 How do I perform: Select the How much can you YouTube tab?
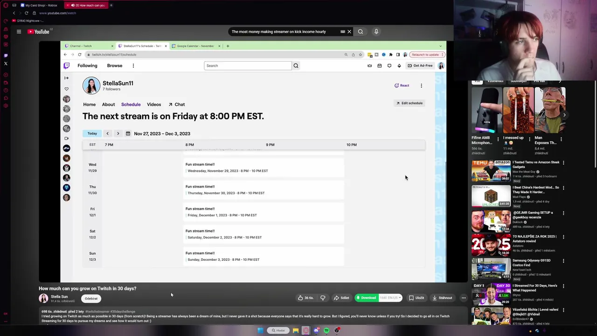86,5
